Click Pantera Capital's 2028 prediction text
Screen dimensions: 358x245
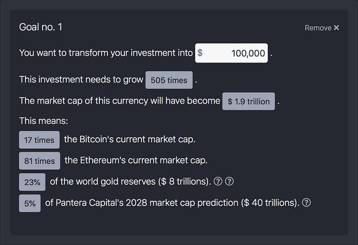(x=172, y=203)
